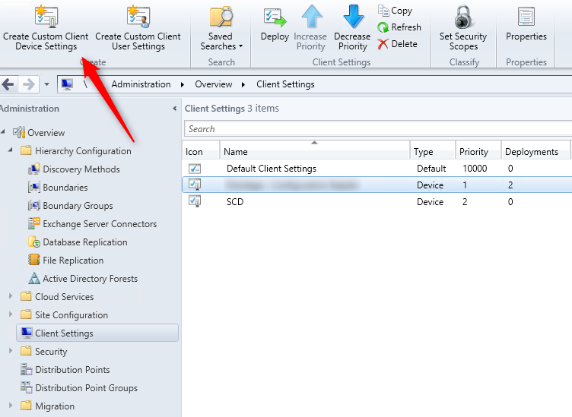Viewport: 572px width, 417px height.
Task: Open the Properties ribbon button
Action: click(526, 24)
